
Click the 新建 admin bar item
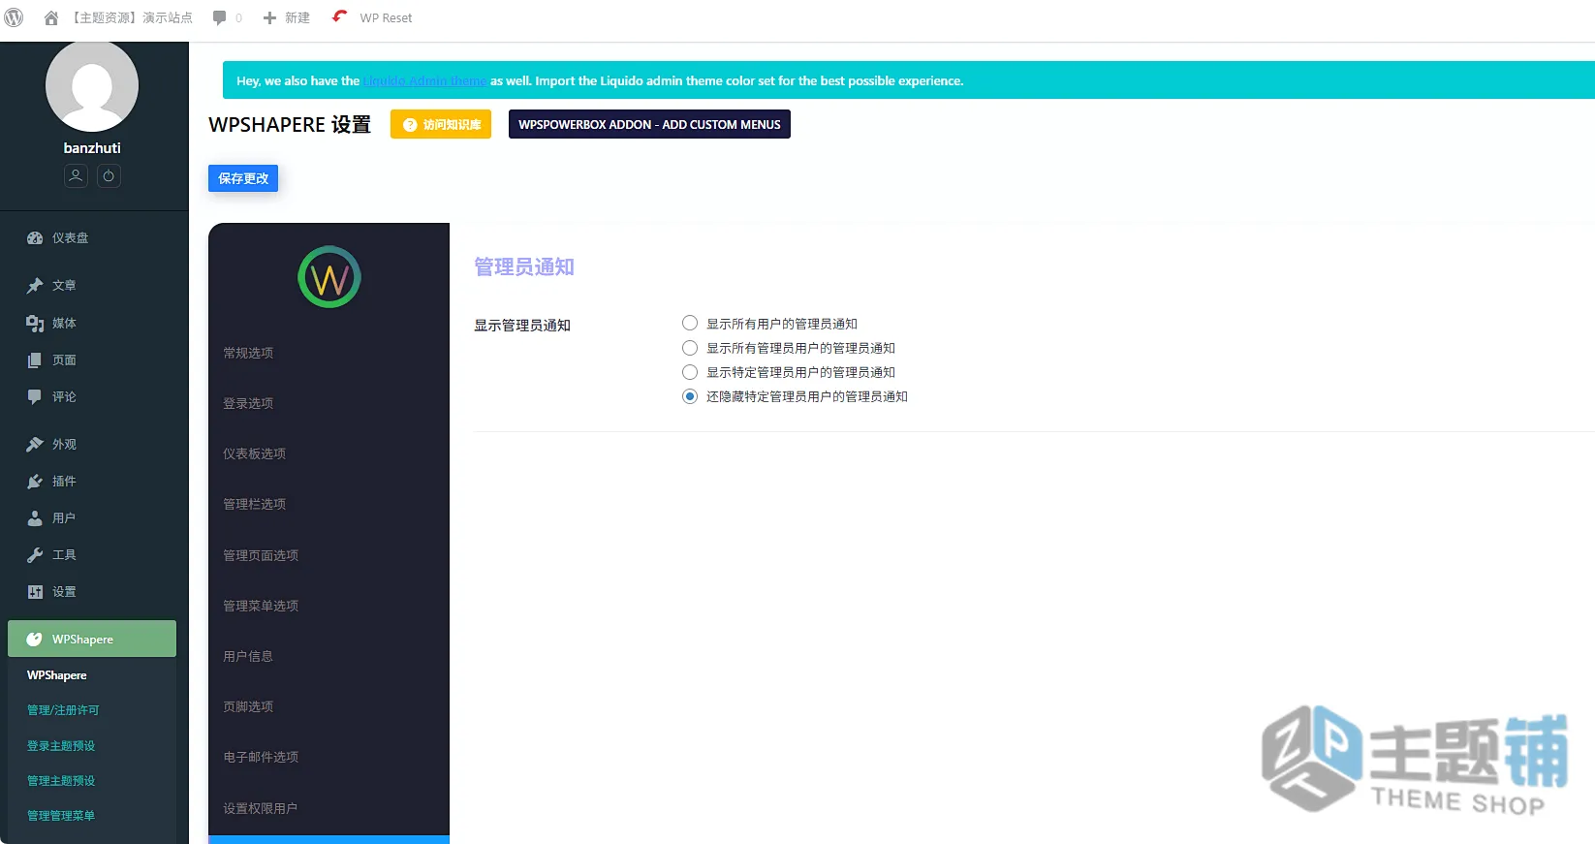pos(297,17)
